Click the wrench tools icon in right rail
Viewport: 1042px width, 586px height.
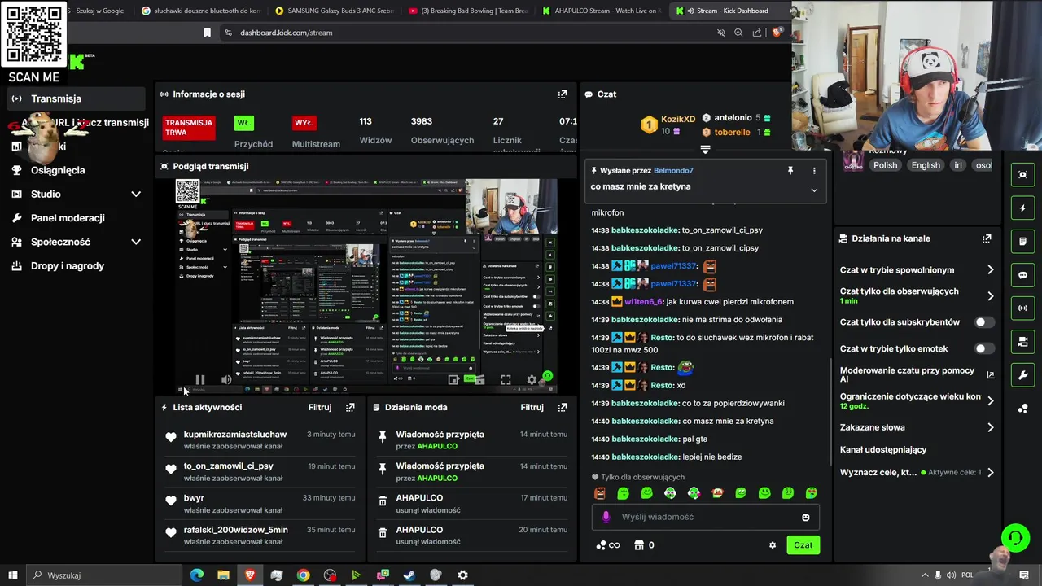(x=1022, y=375)
